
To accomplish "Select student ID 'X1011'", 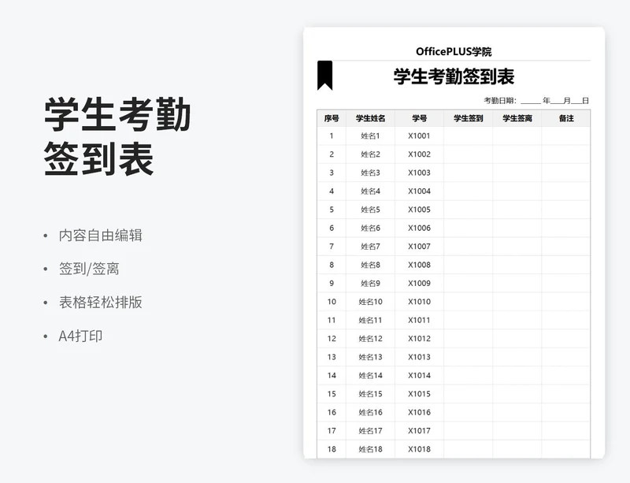I will pos(419,320).
